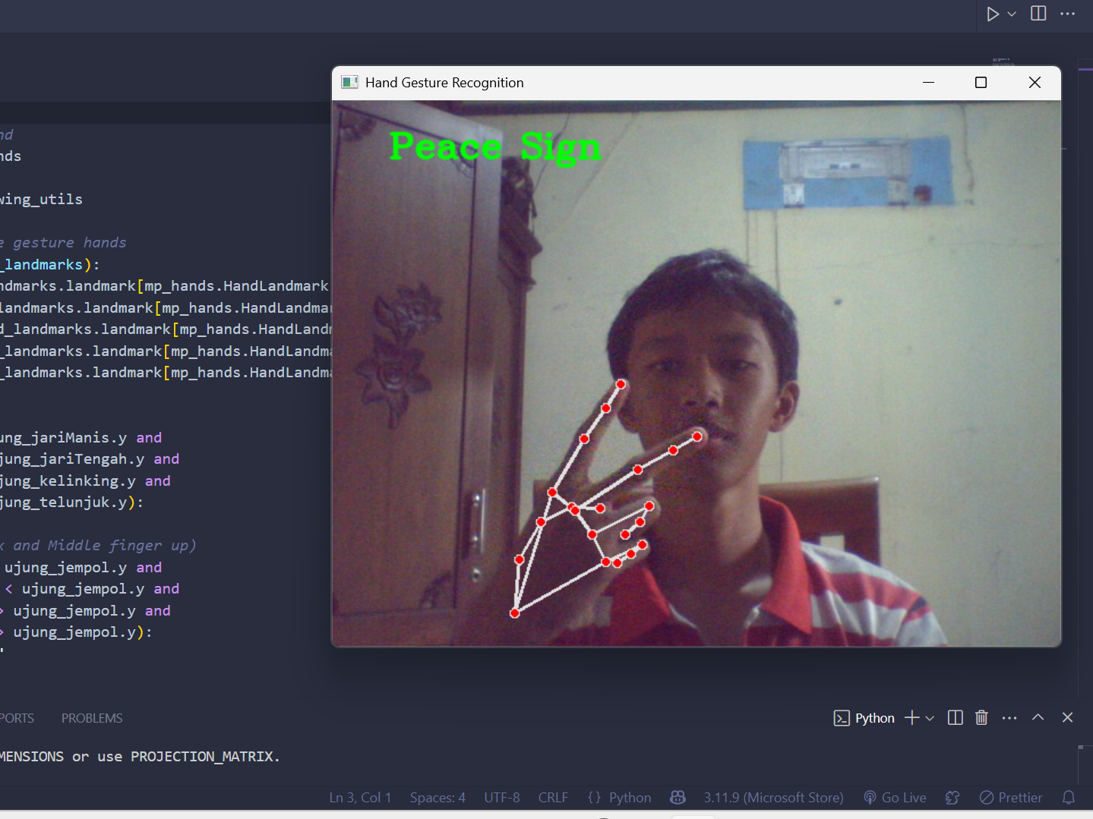Click the ujung_jariTengah.y code line
The width and height of the screenshot is (1093, 819).
point(90,459)
